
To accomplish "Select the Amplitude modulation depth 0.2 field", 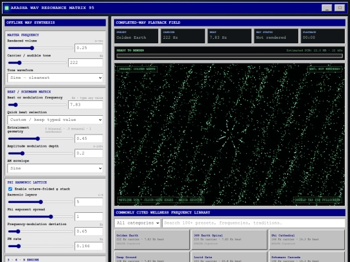I will click(x=89, y=153).
